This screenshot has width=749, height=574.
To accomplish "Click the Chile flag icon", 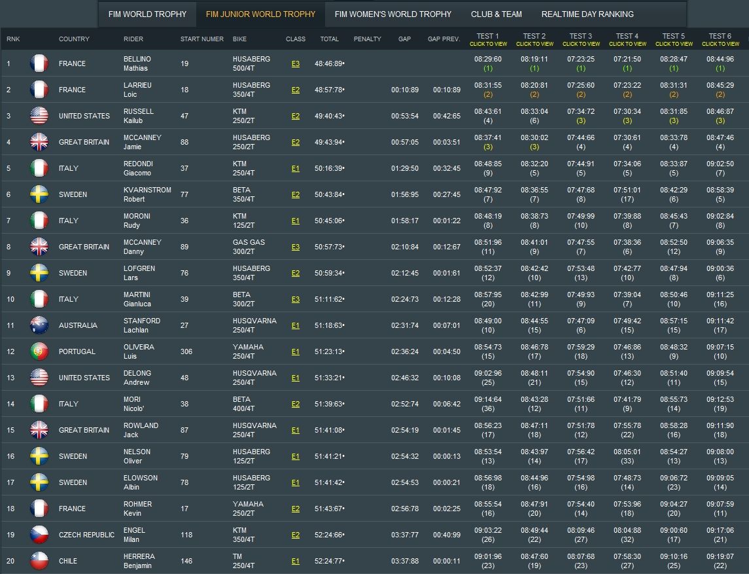I will [x=39, y=561].
